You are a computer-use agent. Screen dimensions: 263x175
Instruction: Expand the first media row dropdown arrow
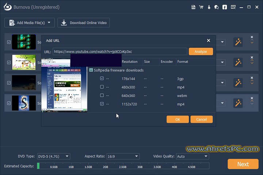coord(222,42)
